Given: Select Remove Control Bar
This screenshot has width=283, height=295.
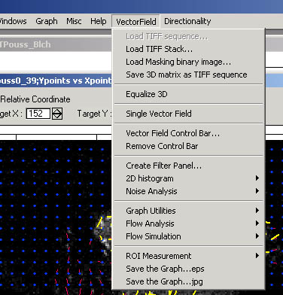Looking at the screenshot, I should 189,146.
